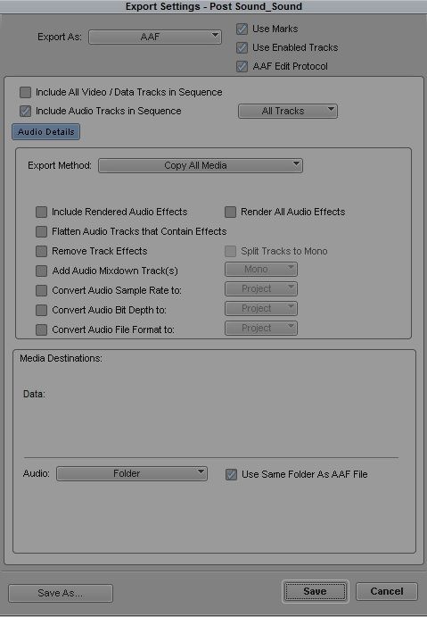Check the Remove Track Effects box

tap(41, 251)
